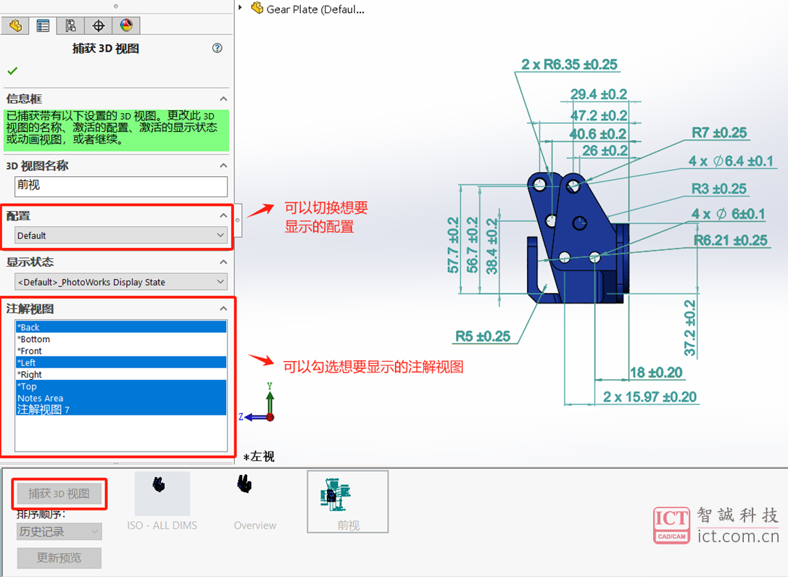Expand the Gear Plate tree arrow
The width and height of the screenshot is (788, 577).
click(240, 7)
